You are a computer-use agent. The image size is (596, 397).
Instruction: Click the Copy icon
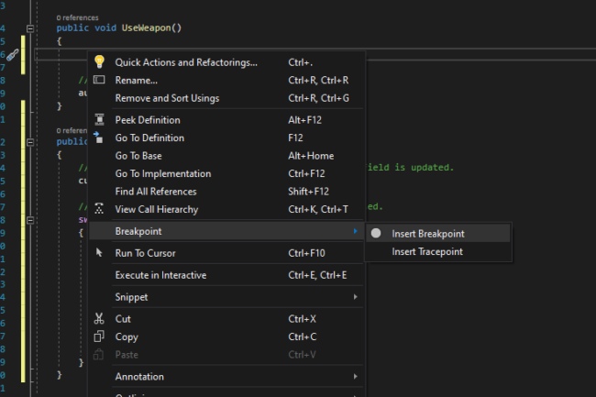99,336
